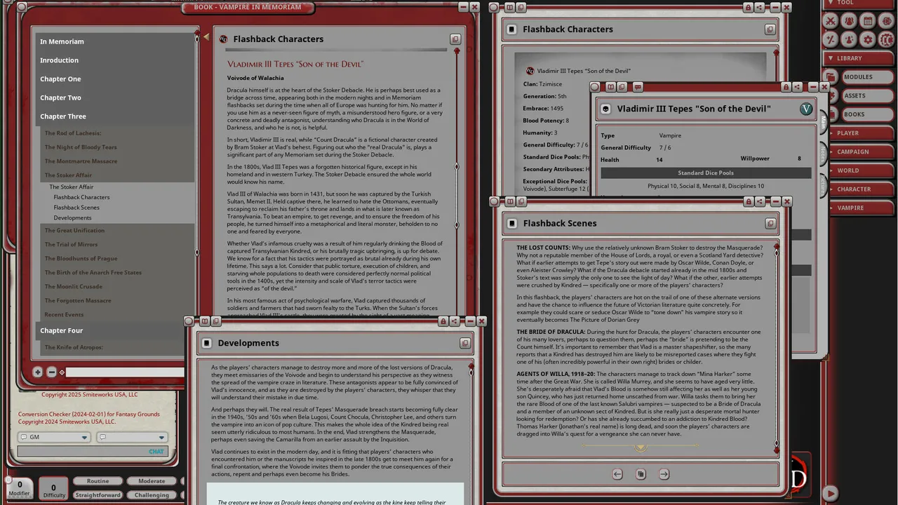Click the share icon on Flashback Characters window
Image resolution: width=898 pixels, height=505 pixels.
point(760,7)
